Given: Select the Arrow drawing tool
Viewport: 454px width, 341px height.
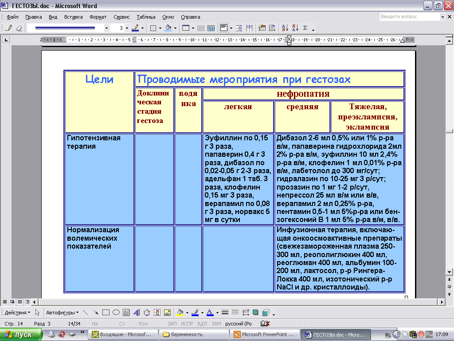Looking at the screenshot, I should (96, 312).
